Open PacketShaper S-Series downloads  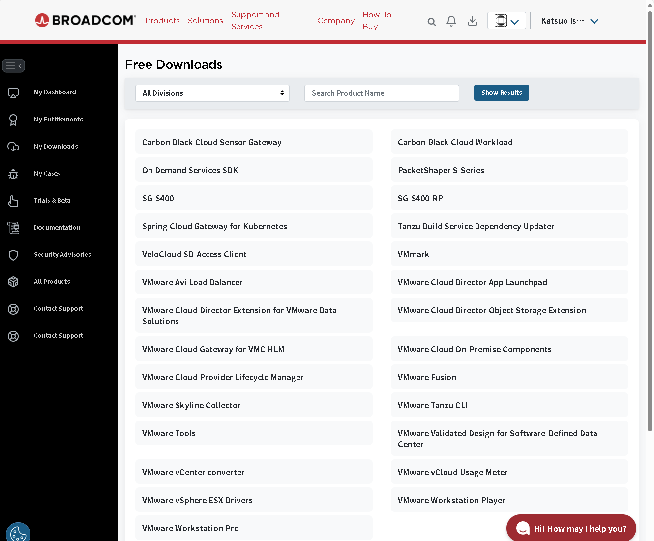click(x=509, y=170)
